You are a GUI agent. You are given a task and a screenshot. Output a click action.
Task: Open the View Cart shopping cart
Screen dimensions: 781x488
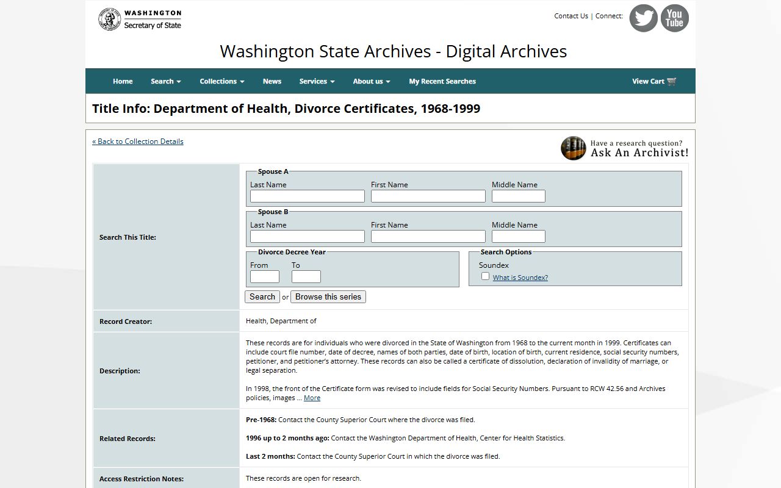(654, 81)
